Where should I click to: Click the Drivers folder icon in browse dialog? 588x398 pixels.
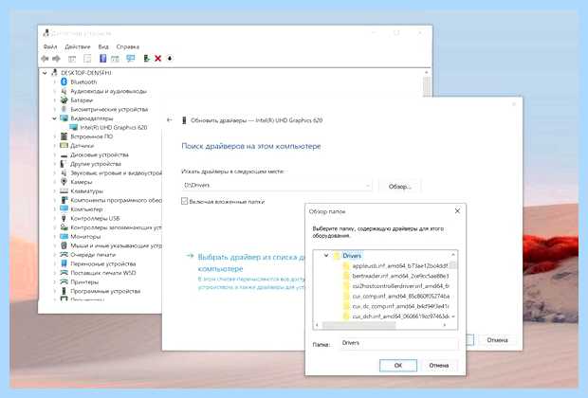(x=337, y=256)
